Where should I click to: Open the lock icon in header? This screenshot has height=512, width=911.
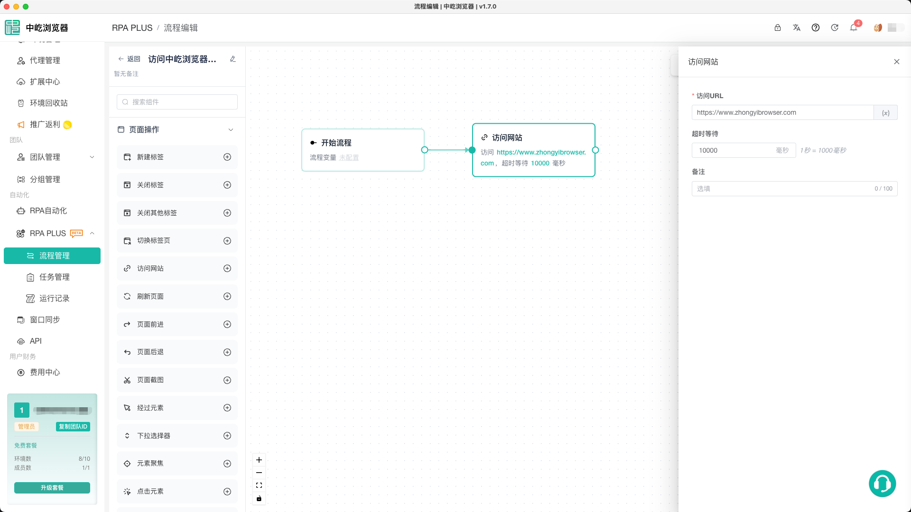click(x=778, y=27)
